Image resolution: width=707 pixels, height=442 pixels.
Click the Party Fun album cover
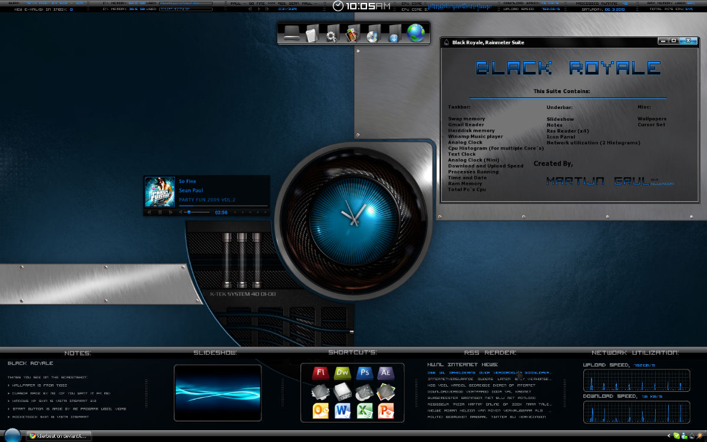pyautogui.click(x=160, y=191)
